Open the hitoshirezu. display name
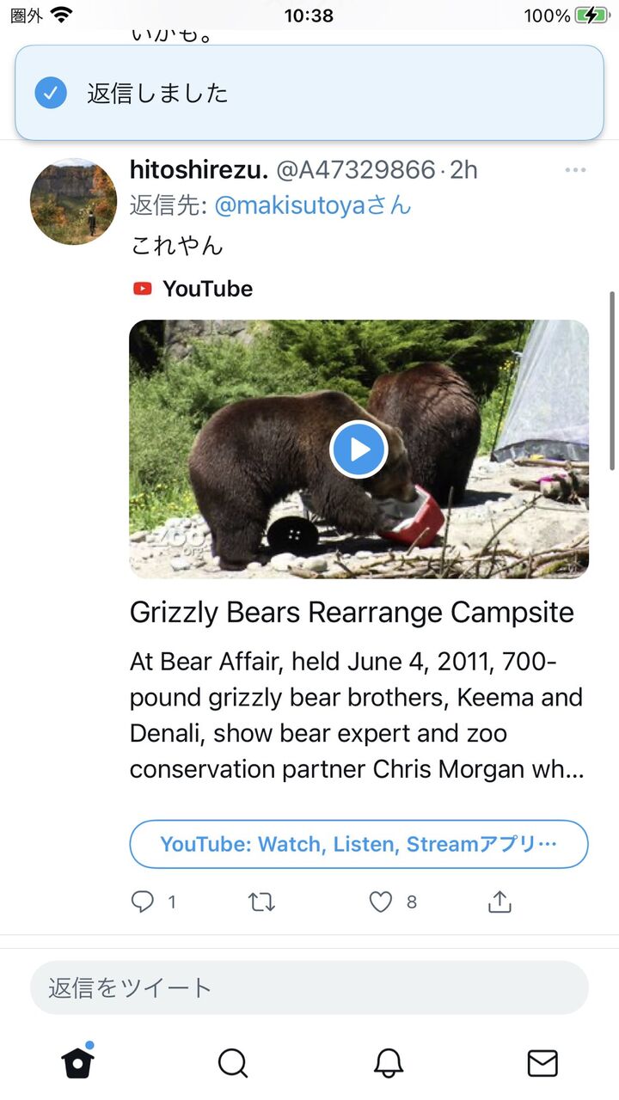 pyautogui.click(x=199, y=170)
